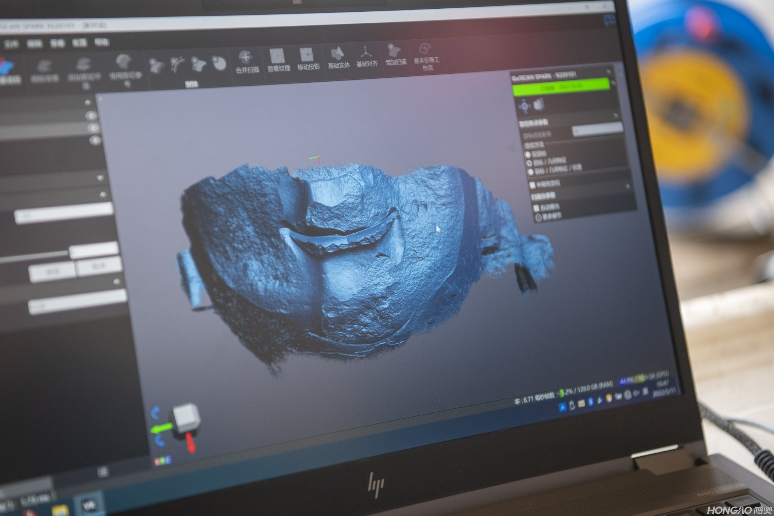Viewport: 774px width, 516px height.
Task: Click the blue positioning target icon in scanner panel
Action: [525, 107]
